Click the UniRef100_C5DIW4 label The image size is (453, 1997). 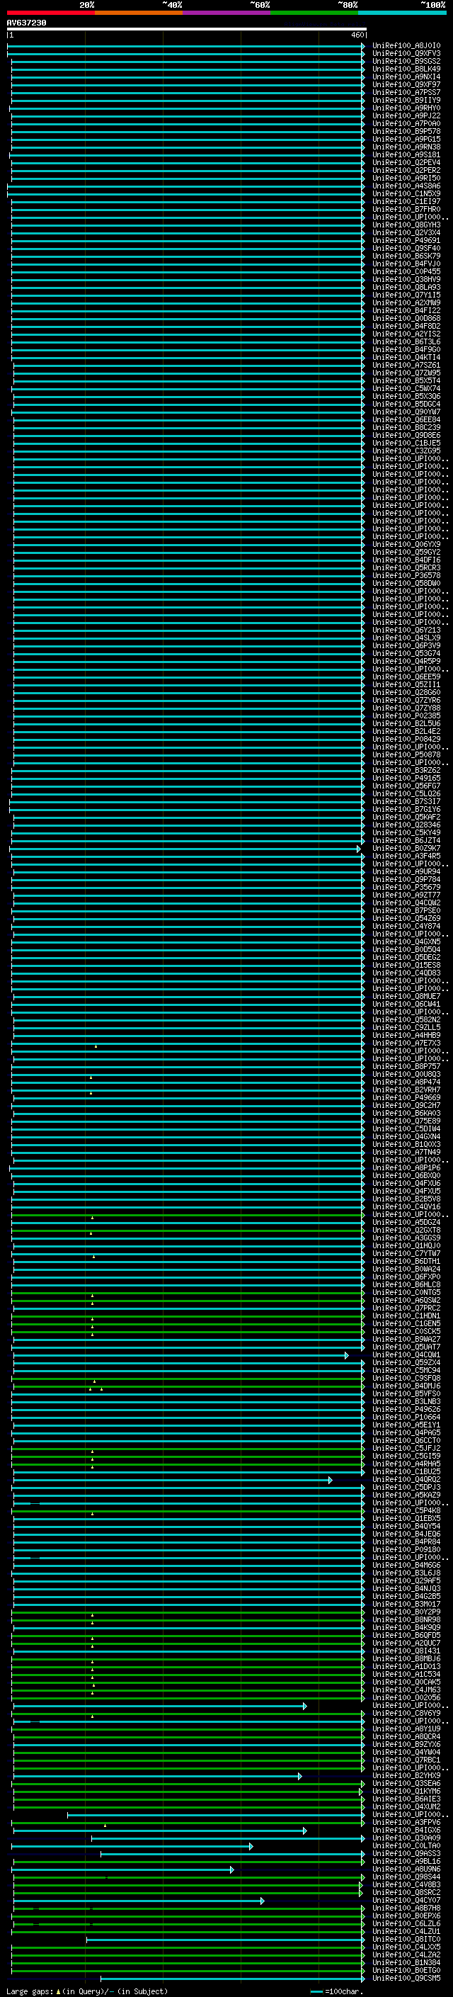[406, 1128]
